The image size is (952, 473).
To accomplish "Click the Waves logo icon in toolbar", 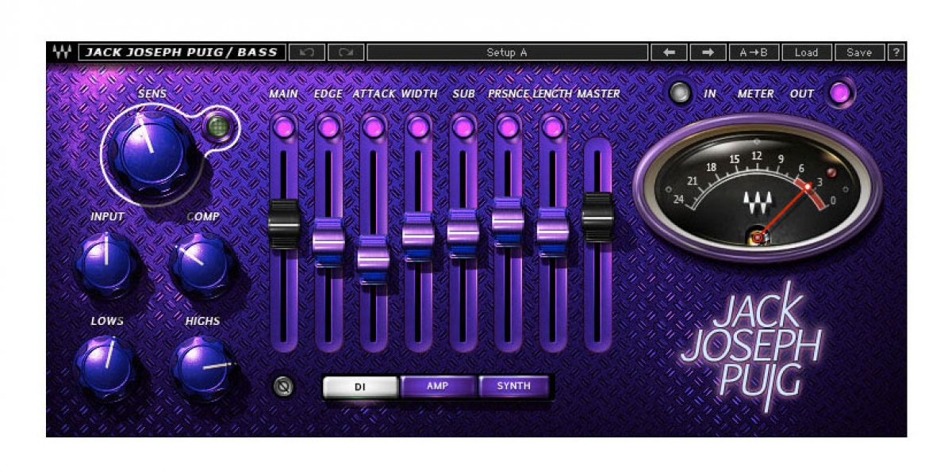I will click(61, 52).
